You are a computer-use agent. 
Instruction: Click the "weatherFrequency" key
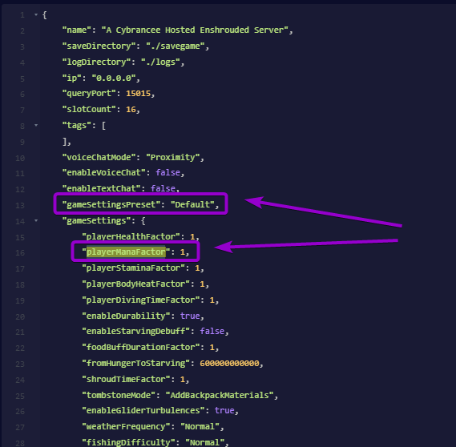pyautogui.click(x=126, y=427)
